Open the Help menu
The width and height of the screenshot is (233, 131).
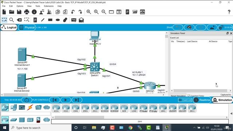pos(59,6)
